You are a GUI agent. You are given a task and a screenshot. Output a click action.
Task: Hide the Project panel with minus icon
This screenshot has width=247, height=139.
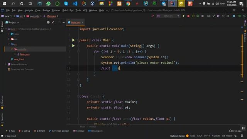[x=63, y=22]
